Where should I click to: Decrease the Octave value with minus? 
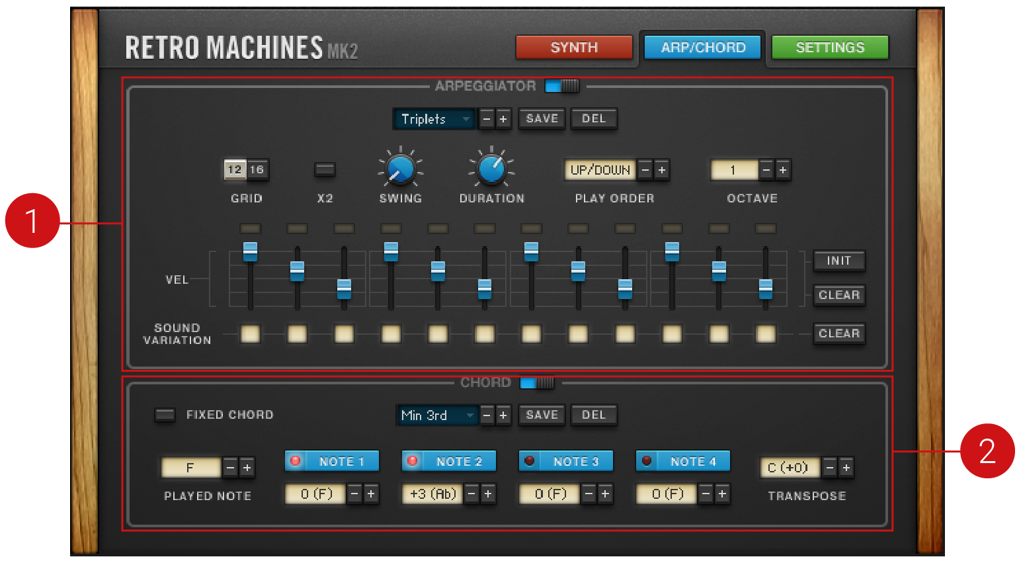coord(766,170)
